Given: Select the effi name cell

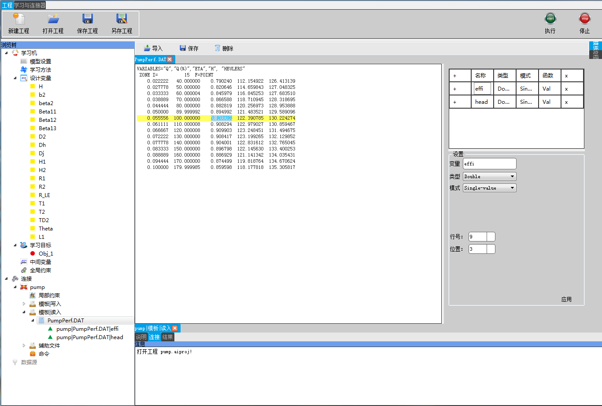Looking at the screenshot, I should (x=482, y=88).
